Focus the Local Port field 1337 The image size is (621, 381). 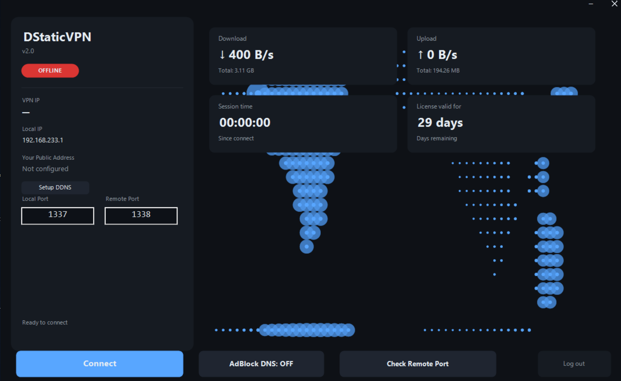pyautogui.click(x=58, y=216)
